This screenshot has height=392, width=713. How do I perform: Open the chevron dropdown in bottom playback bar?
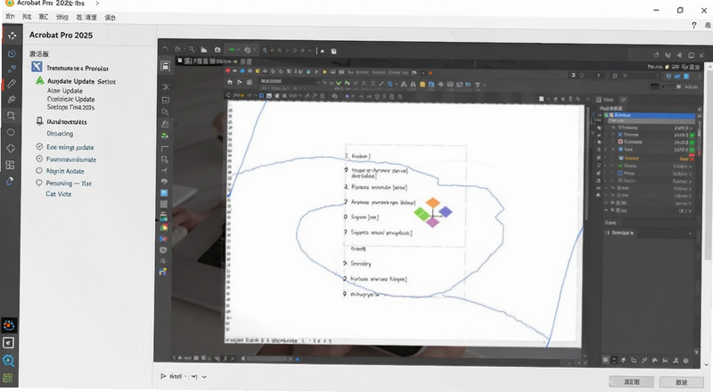click(x=204, y=377)
